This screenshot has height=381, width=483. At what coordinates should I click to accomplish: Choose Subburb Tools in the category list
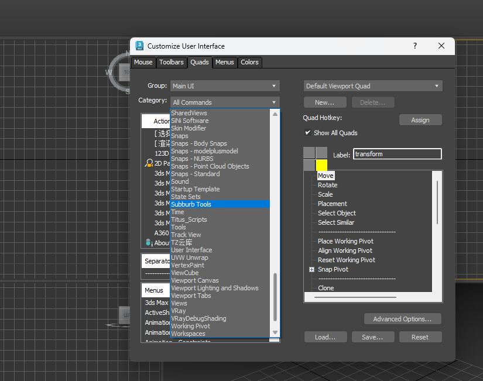[x=220, y=204]
